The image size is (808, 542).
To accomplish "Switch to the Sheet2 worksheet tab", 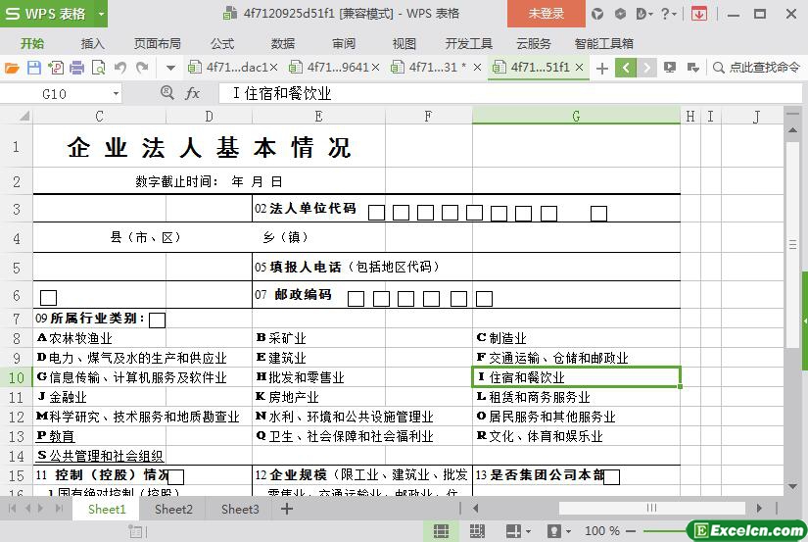I will [173, 509].
